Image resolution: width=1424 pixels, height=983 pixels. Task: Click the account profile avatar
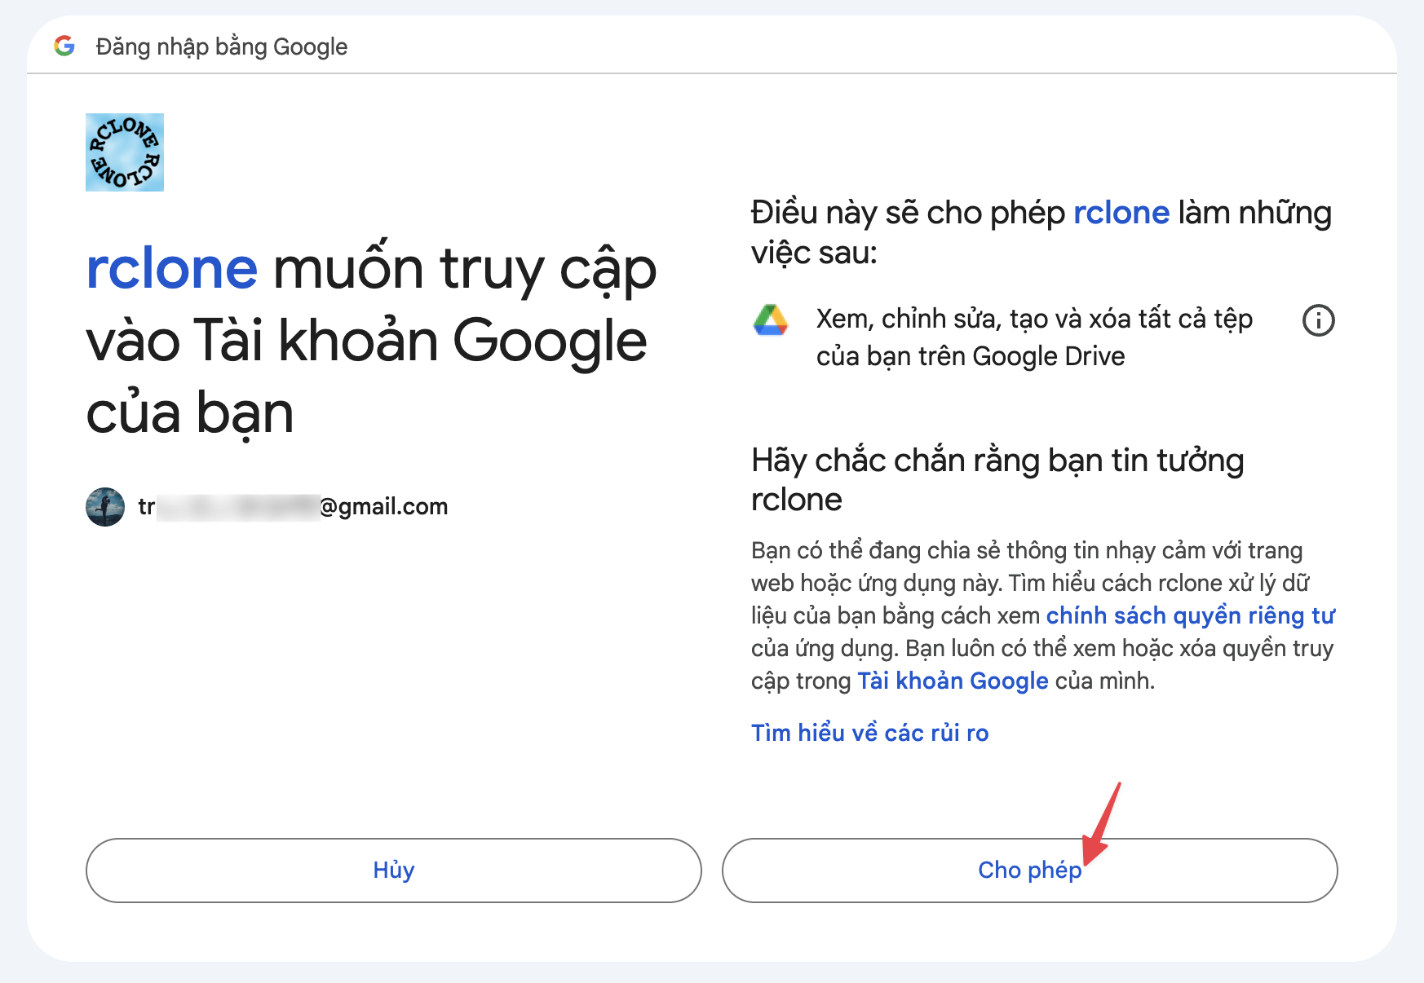pos(105,507)
